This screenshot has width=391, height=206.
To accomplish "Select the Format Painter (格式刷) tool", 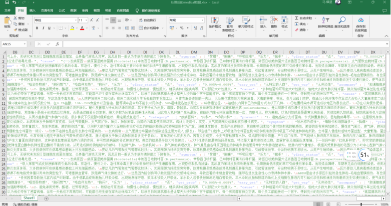I will pos(21,28).
